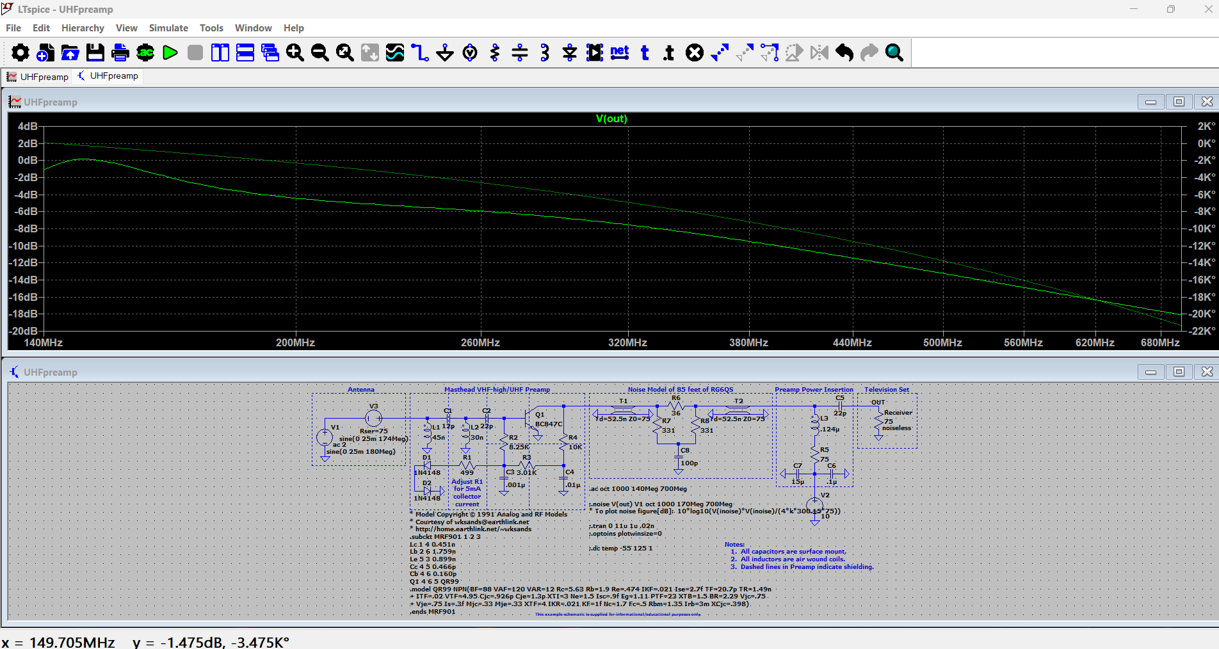Click the V(out) trace label
The height and width of the screenshot is (649, 1219).
[x=611, y=118]
